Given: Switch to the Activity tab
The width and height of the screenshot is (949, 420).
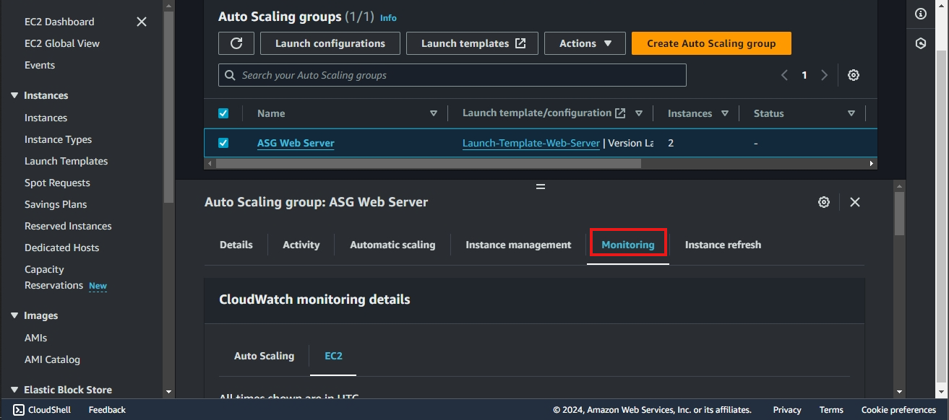Looking at the screenshot, I should [301, 245].
